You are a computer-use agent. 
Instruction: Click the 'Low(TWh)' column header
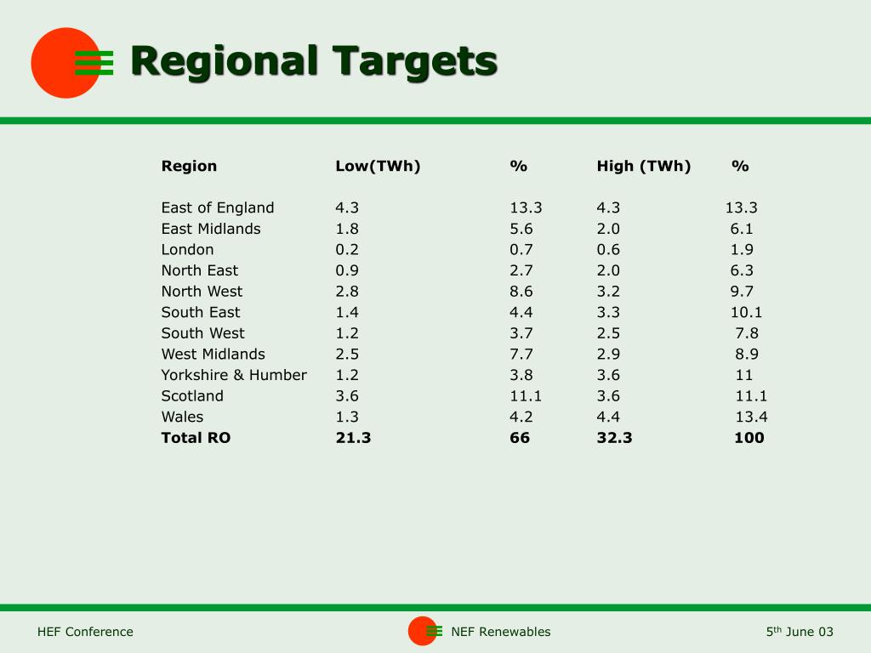[378, 166]
